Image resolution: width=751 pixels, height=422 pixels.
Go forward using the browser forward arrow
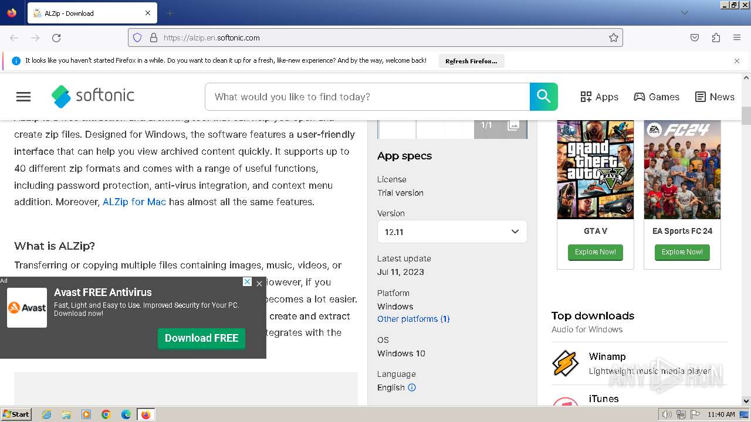tap(35, 38)
